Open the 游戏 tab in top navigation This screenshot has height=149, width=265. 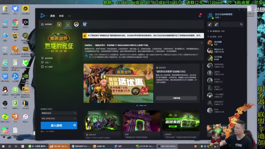pos(52,16)
